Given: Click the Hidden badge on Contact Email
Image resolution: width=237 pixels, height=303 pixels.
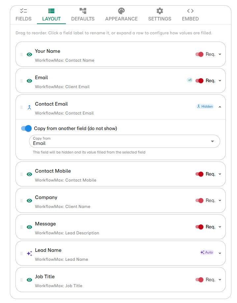Looking at the screenshot, I should point(205,106).
